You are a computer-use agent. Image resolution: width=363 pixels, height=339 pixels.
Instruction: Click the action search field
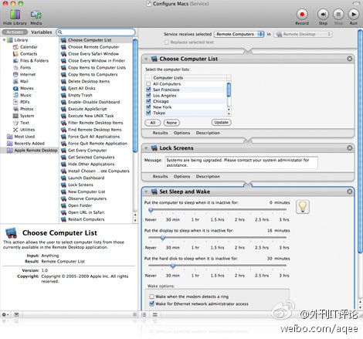(x=96, y=32)
